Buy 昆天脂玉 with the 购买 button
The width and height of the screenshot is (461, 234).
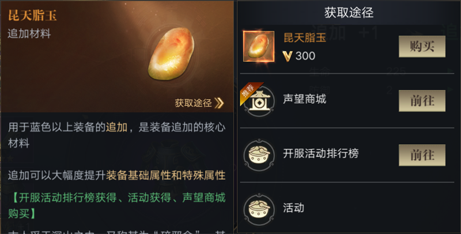click(422, 47)
